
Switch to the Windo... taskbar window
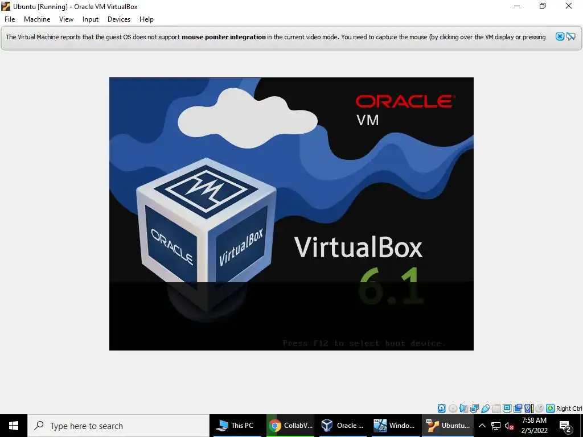(x=396, y=426)
